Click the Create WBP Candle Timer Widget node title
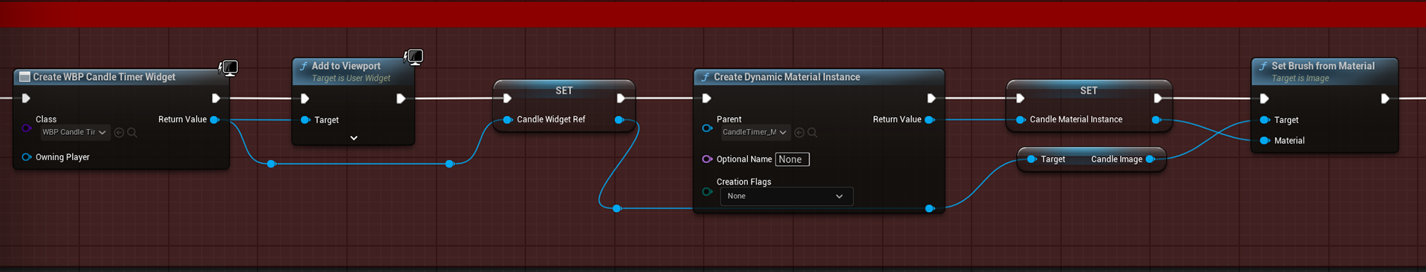The image size is (1426, 272). pos(104,77)
